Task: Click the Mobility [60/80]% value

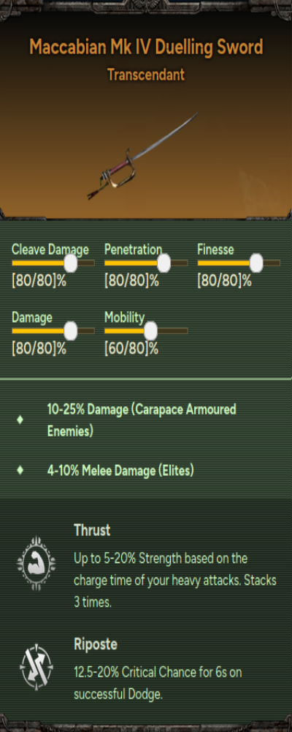Action: tap(131, 348)
